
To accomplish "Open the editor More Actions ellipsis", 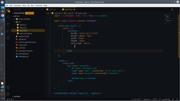I will pos(176,9).
